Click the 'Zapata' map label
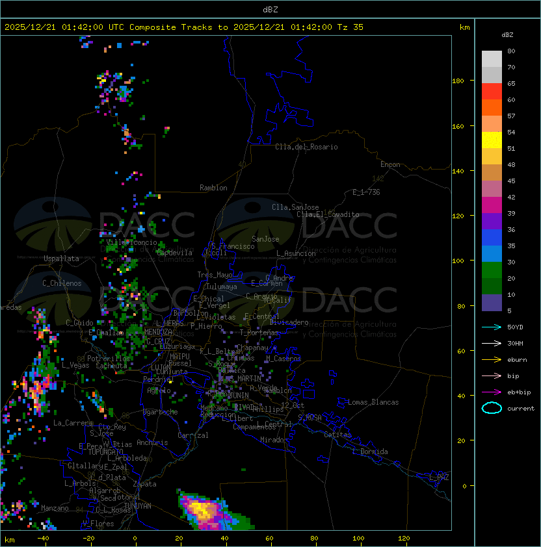This screenshot has height=547, width=541. [144, 484]
